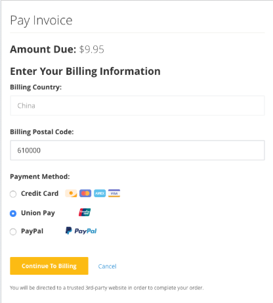Select the Credit Card radio button

pyautogui.click(x=13, y=194)
